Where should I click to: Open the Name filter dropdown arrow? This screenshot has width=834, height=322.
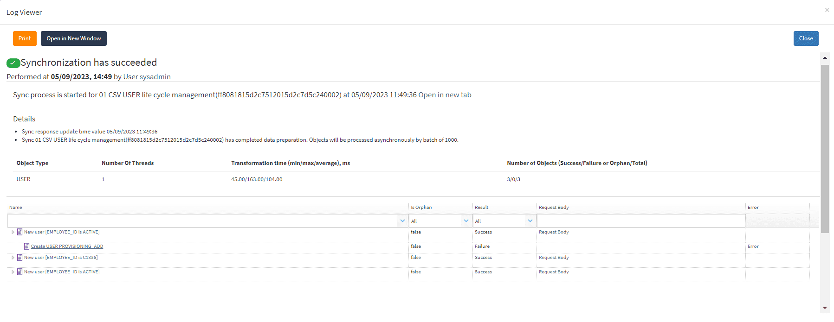pyautogui.click(x=402, y=221)
